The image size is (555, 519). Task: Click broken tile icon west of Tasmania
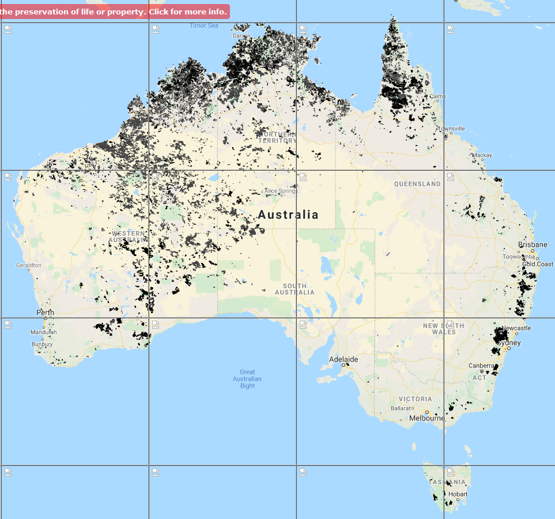click(303, 472)
